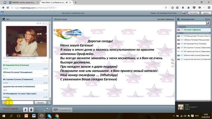
Task: Zoom in on the presentation slide
Action: [173, 60]
